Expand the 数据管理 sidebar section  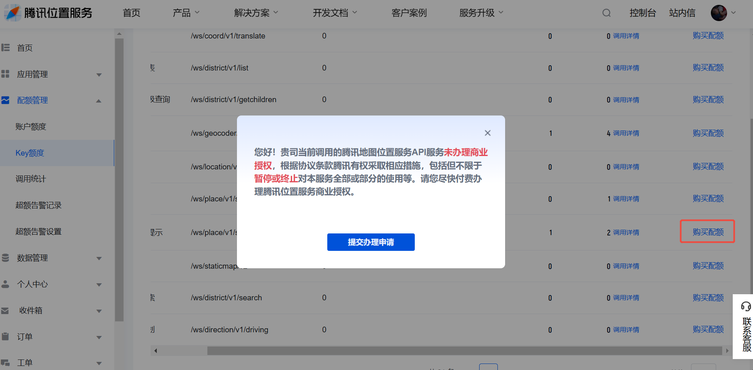point(99,258)
